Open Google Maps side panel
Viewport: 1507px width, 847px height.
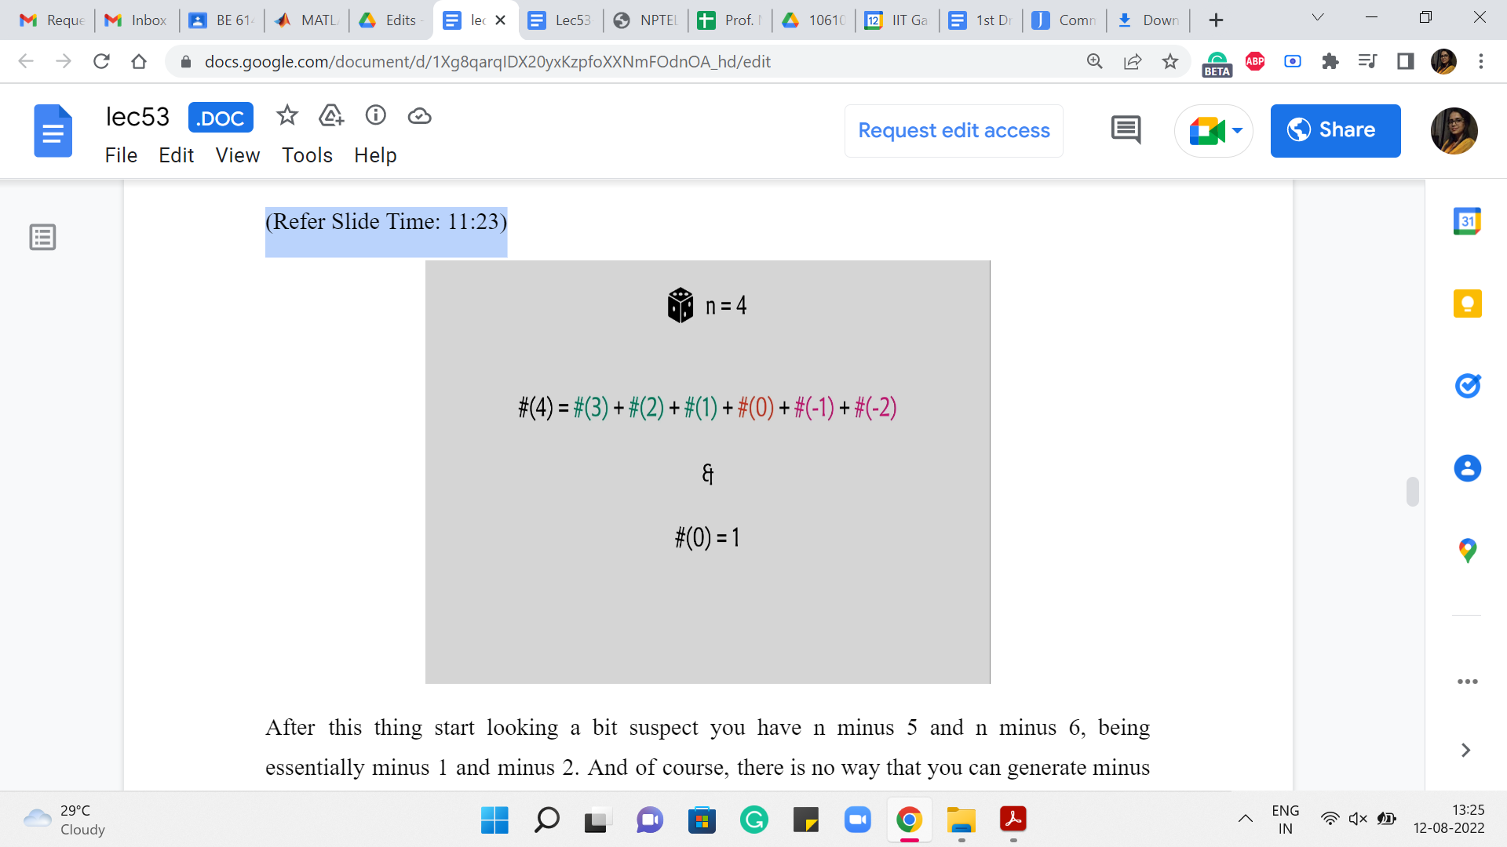point(1467,551)
